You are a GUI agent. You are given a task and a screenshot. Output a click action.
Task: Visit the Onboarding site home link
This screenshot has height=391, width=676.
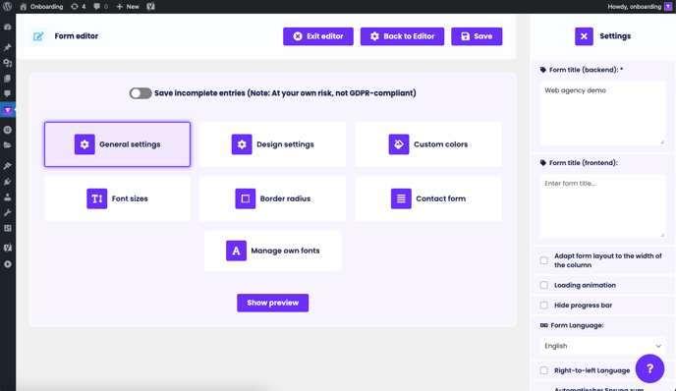click(41, 7)
